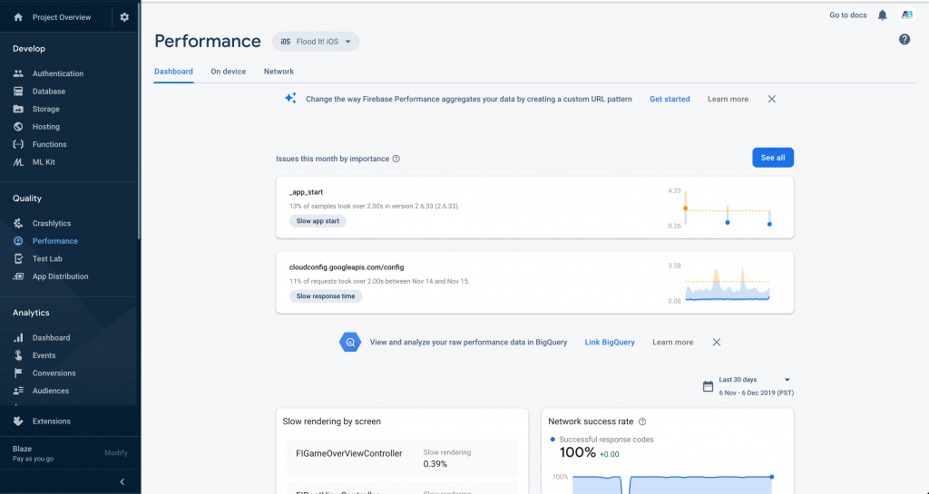Click the Blaze Pay as you go label
Viewport: 929px width, 494px height.
[x=34, y=453]
